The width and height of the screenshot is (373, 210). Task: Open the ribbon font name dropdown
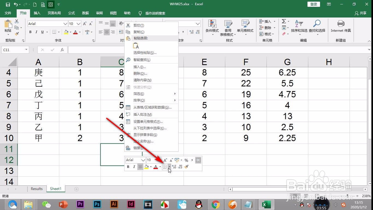tap(65, 24)
